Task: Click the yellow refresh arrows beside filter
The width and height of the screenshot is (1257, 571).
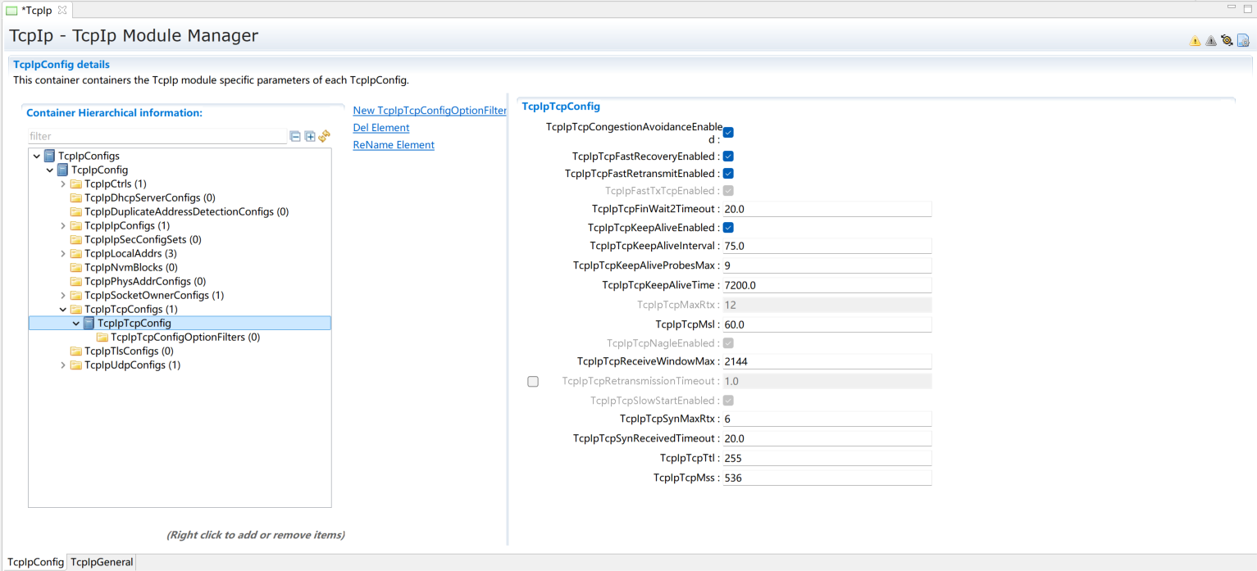Action: 325,136
